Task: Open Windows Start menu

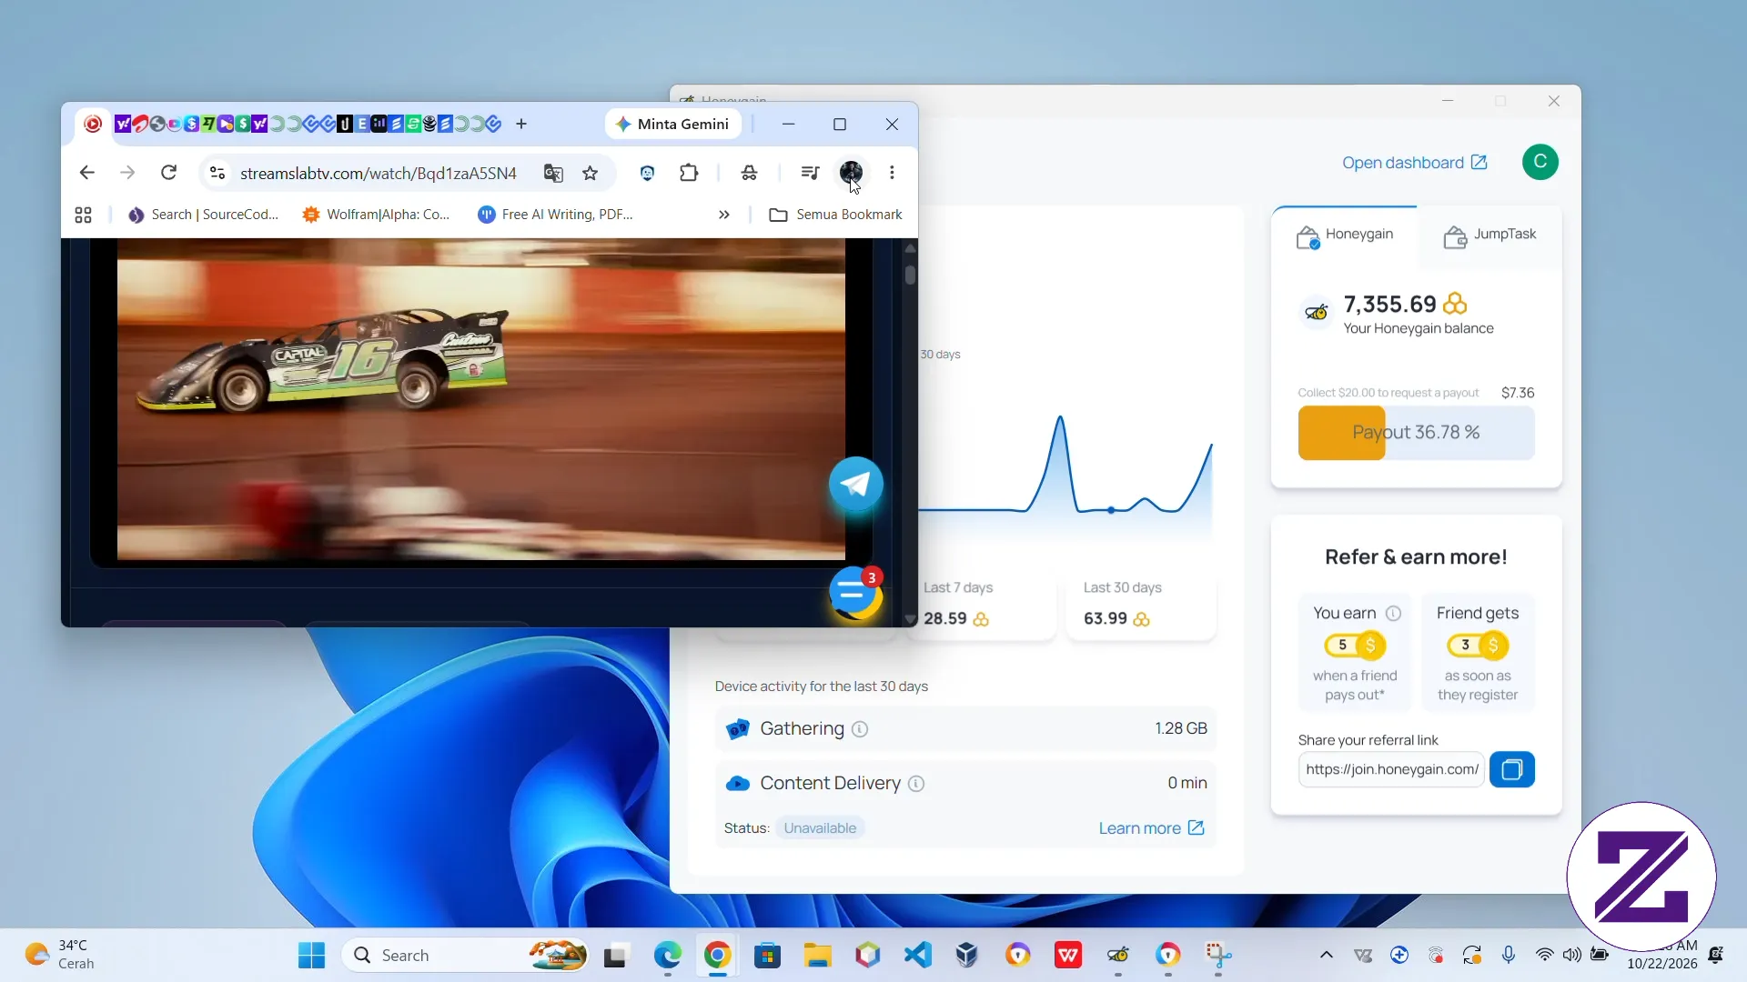Action: [311, 956]
